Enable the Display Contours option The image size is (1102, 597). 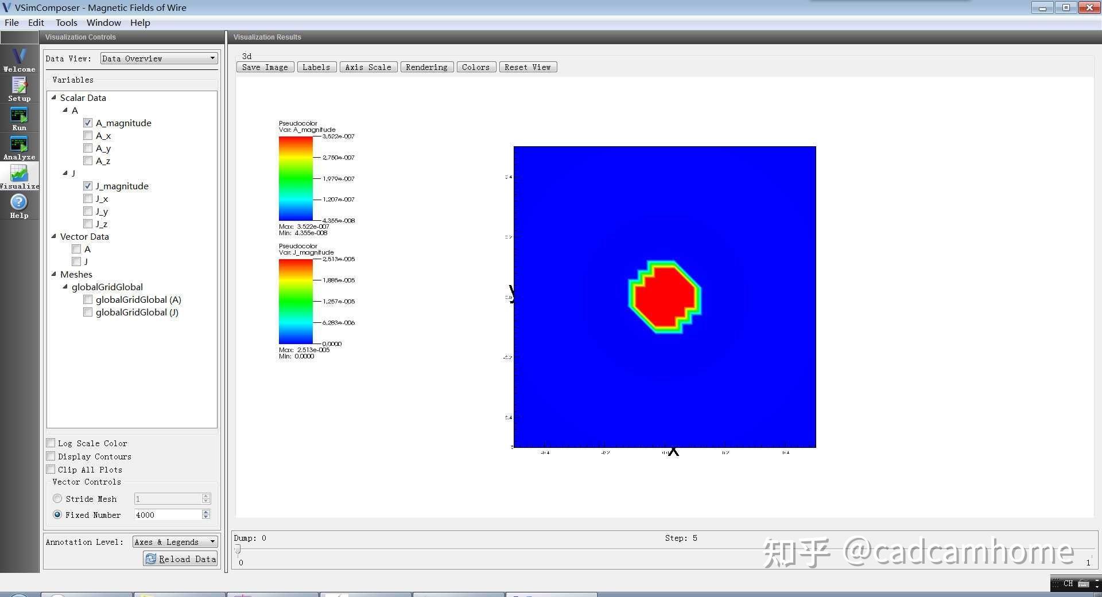click(x=51, y=455)
